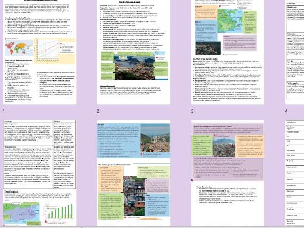Image resolution: width=304 pixels, height=228 pixels.
Task: Select the page thumbnail with Rocinha section
Action: click(134, 173)
